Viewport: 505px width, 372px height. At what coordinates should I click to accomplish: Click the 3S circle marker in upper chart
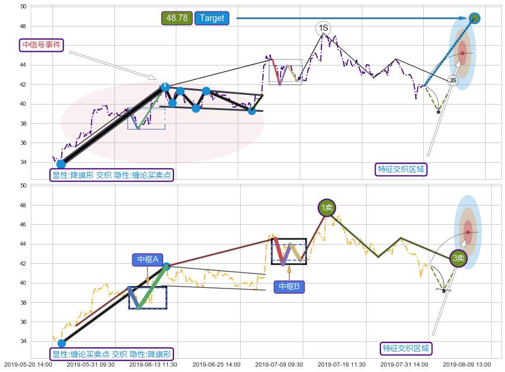453,80
